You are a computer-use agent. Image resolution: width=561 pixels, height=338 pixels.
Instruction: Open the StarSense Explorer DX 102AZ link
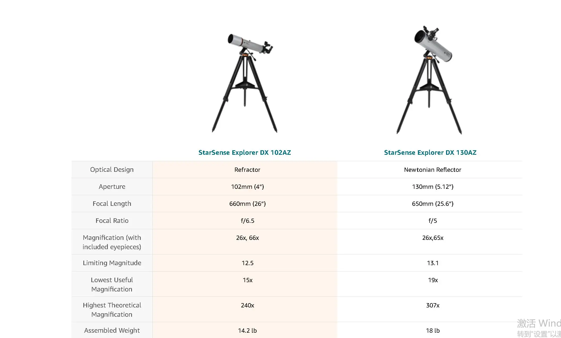pos(245,153)
